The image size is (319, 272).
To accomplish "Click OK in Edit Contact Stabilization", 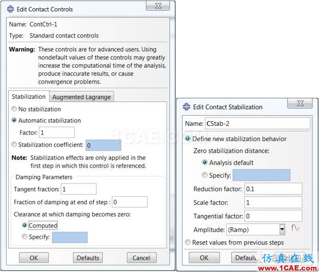I will [204, 257].
